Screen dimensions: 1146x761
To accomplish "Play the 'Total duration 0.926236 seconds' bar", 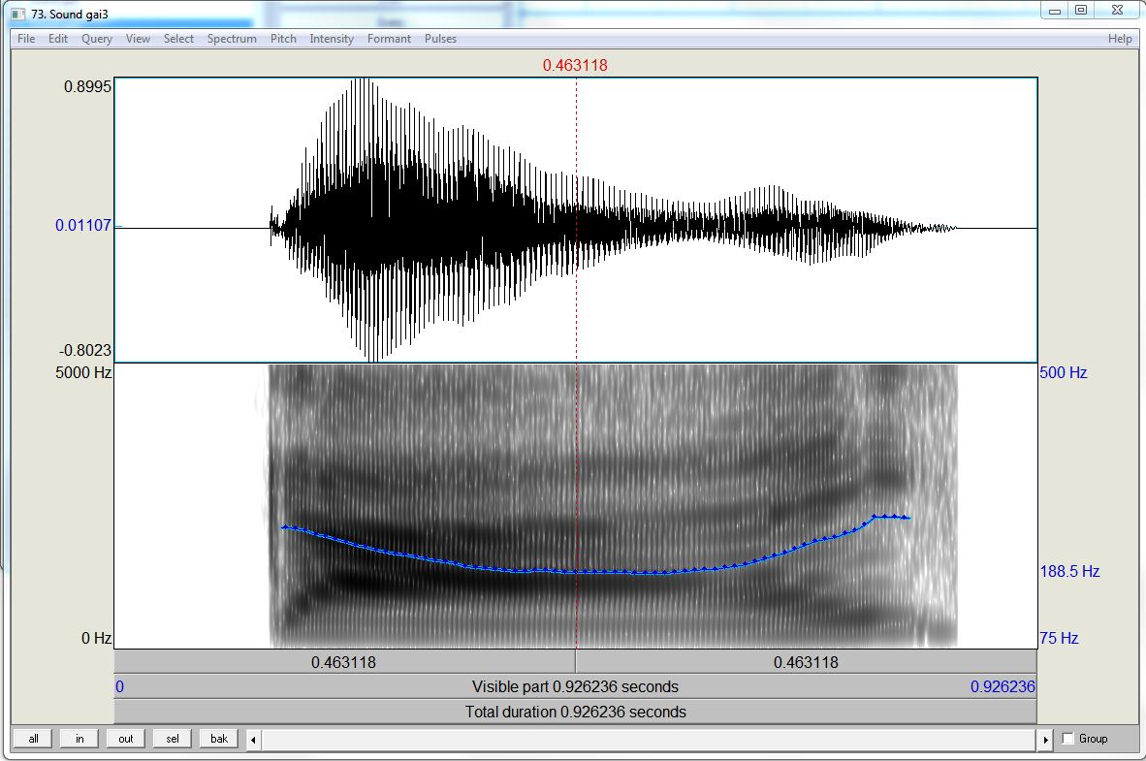I will click(x=575, y=712).
